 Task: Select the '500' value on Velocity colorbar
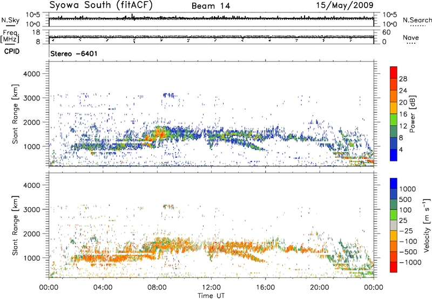tap(406, 199)
